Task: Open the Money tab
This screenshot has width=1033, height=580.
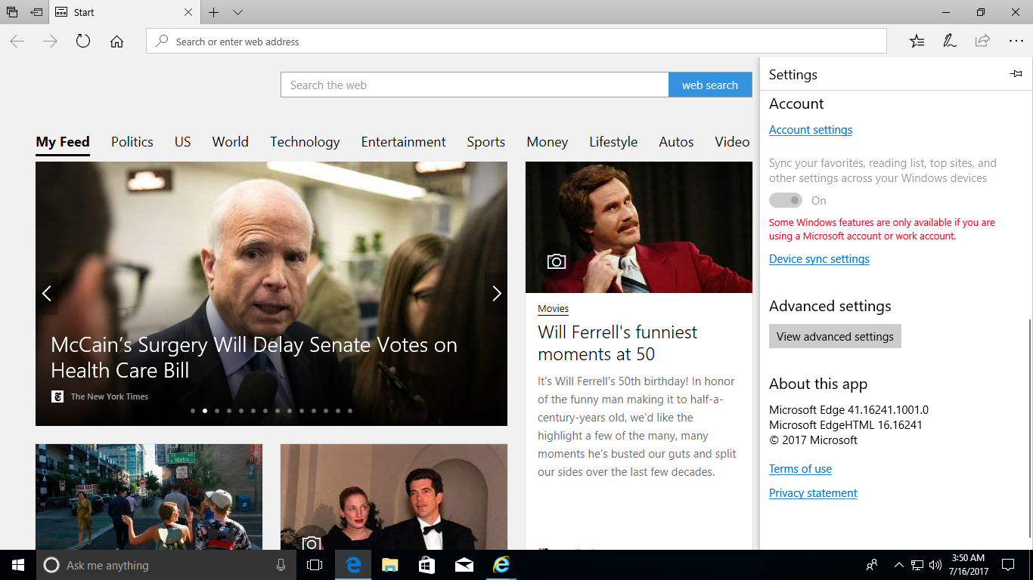Action: pyautogui.click(x=548, y=142)
